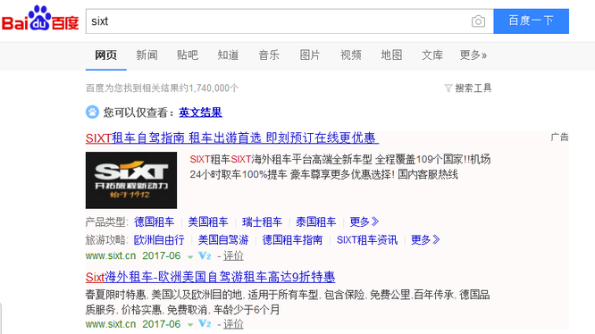Open 更多» in the navigation tabs

coord(473,55)
